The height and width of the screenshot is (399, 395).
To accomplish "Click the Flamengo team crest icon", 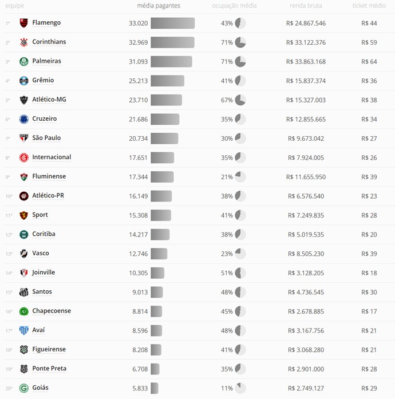I will point(24,23).
